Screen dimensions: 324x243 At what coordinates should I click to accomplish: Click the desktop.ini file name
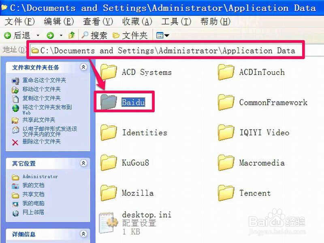147,215
